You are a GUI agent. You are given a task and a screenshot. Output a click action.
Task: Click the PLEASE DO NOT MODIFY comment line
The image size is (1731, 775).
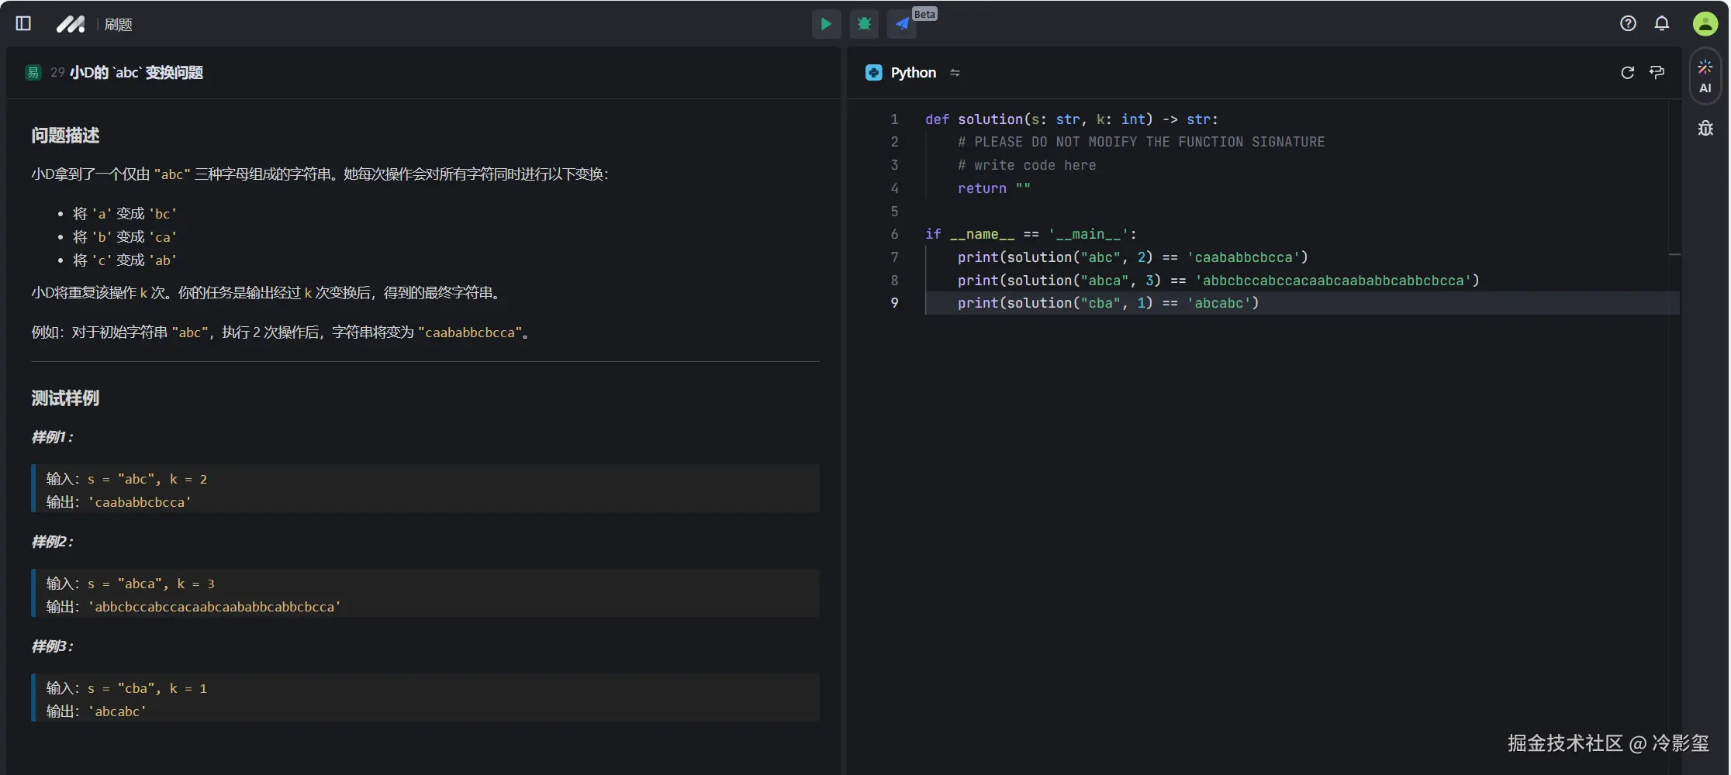click(1141, 142)
